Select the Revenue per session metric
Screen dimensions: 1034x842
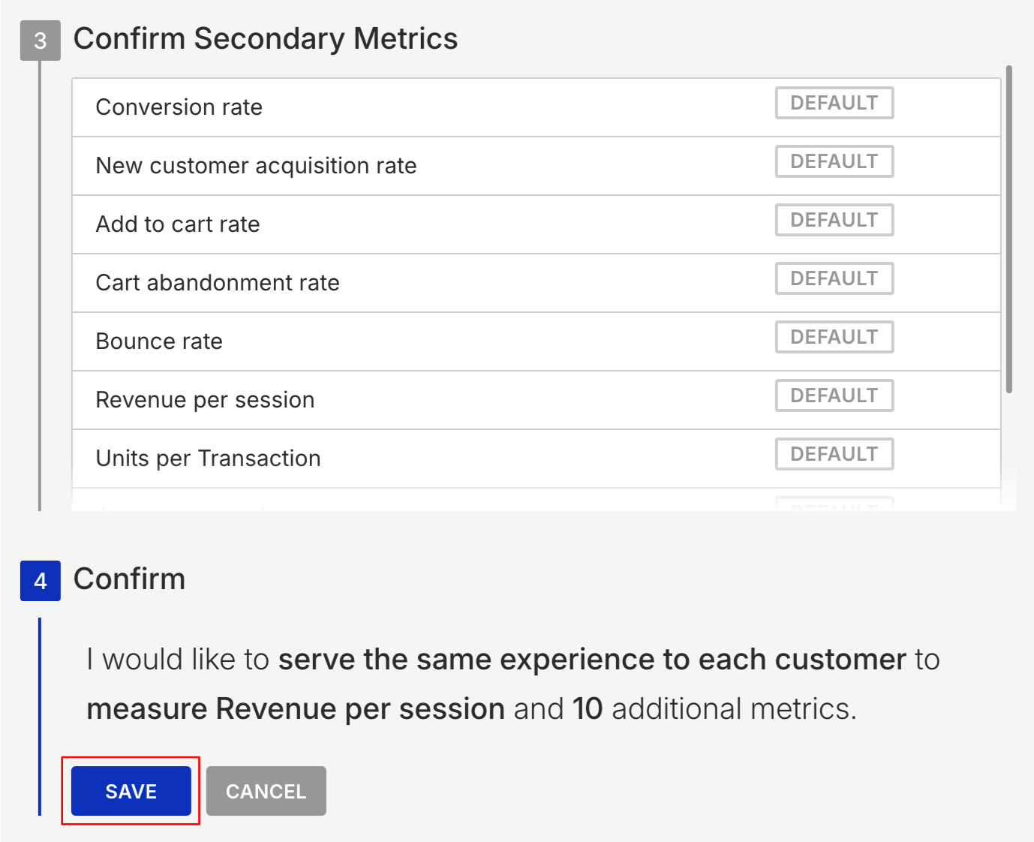[205, 400]
